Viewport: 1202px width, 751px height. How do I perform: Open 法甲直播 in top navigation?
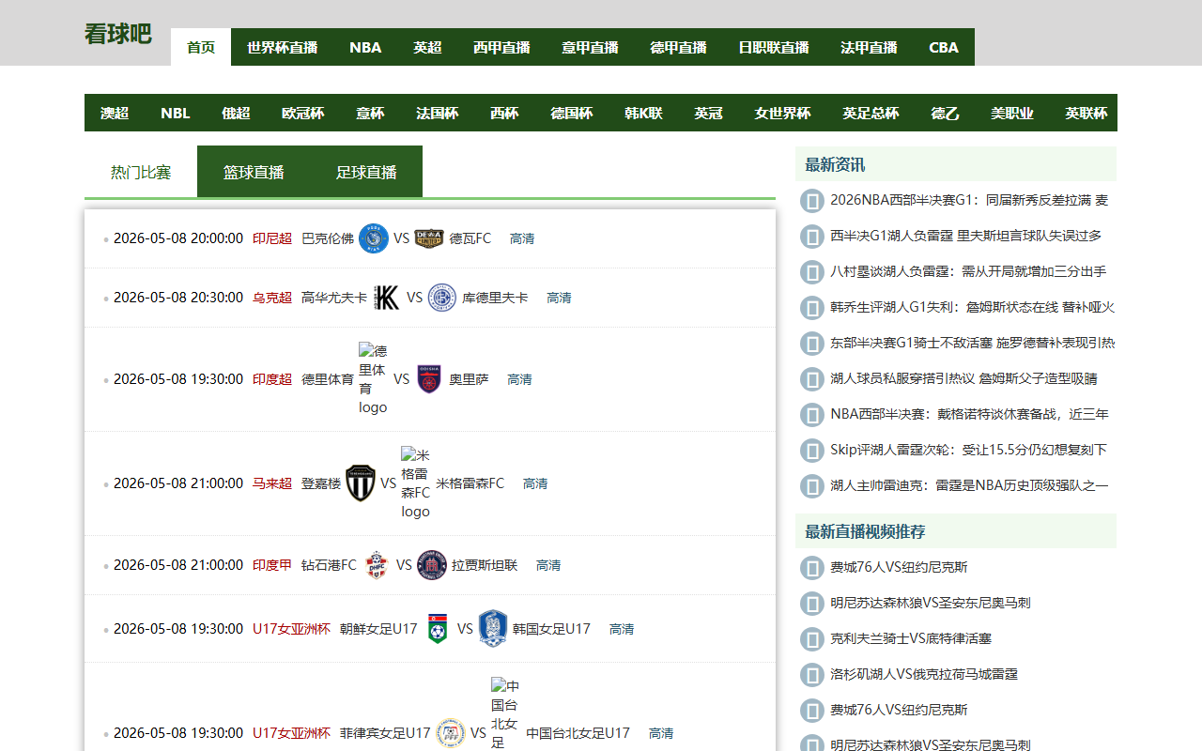point(869,47)
